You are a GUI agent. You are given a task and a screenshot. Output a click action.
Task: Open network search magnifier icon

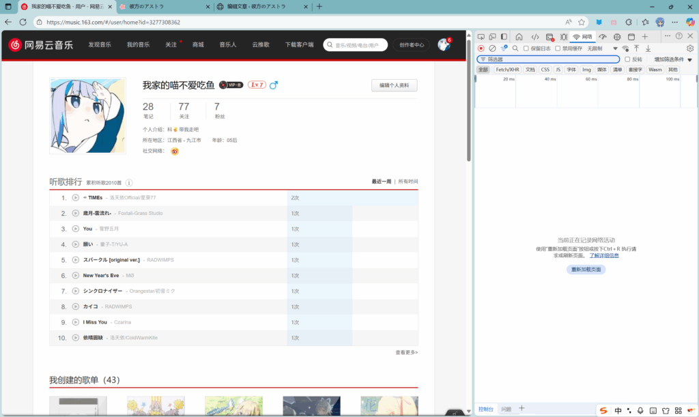pyautogui.click(x=515, y=48)
